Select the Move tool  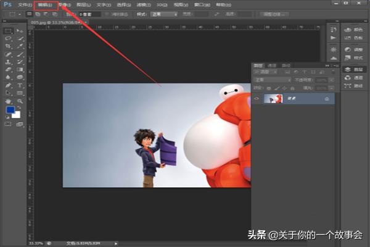tap(20, 30)
